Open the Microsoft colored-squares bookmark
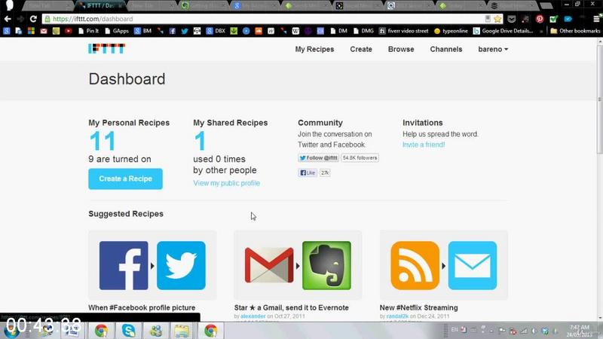The image size is (603, 339). click(x=31, y=31)
